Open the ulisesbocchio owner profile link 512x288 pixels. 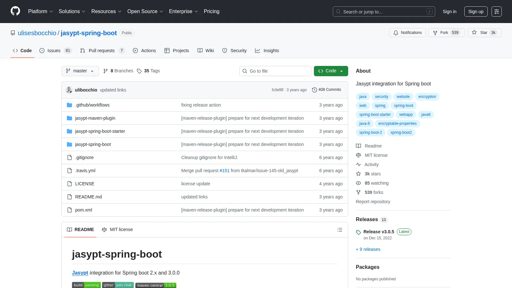[x=37, y=33]
